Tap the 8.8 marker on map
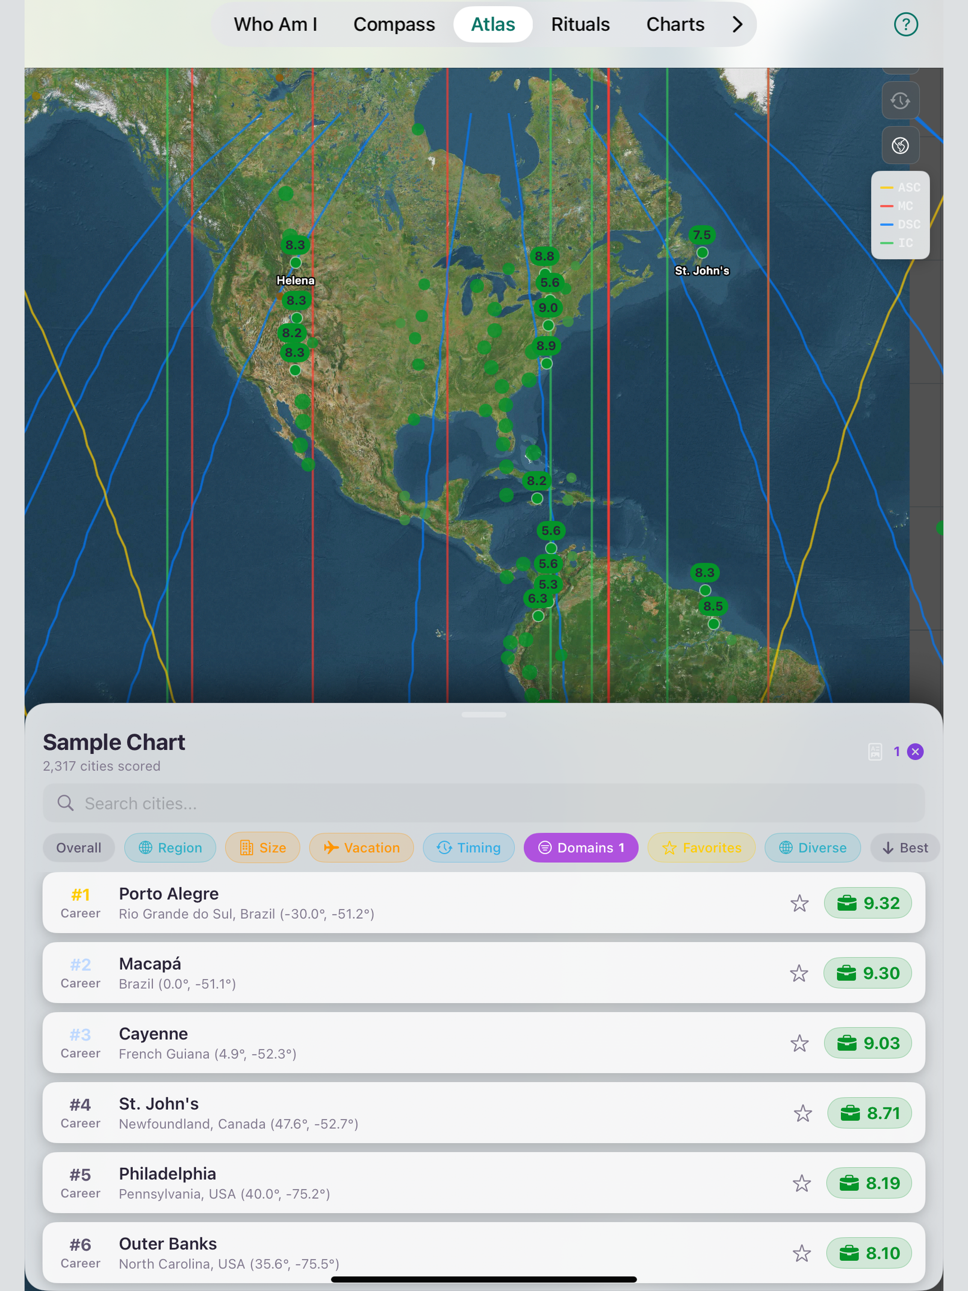This screenshot has width=968, height=1291. coord(544,256)
